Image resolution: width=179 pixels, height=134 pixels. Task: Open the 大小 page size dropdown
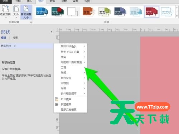pos(16,12)
